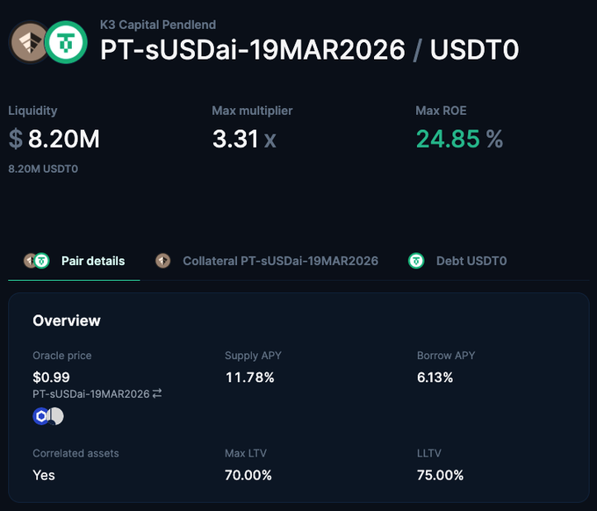Viewport: 597px width, 511px height.
Task: Click the green USDT0 token icon in header
Action: (x=67, y=42)
